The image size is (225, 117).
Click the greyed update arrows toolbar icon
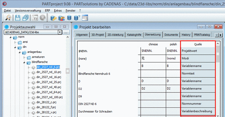pos(35,18)
